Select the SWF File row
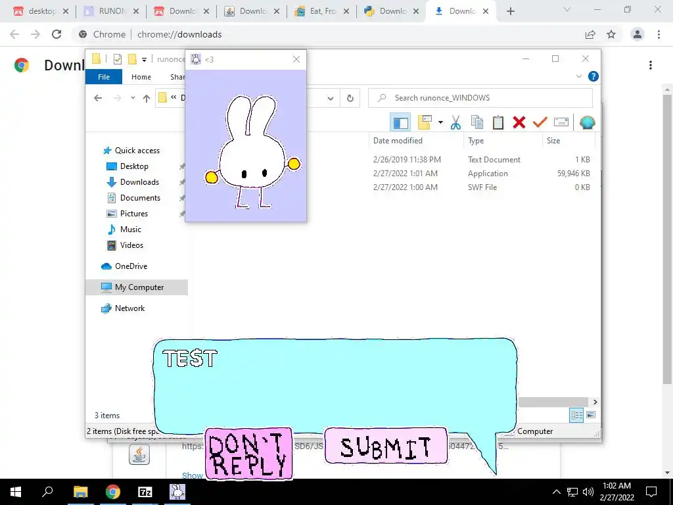The height and width of the screenshot is (505, 673). click(x=480, y=187)
